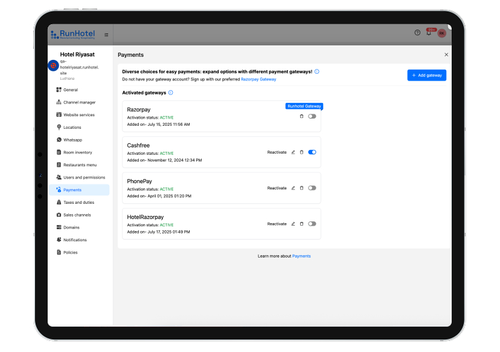This screenshot has width=500, height=352.
Task: Collapse sidebar with hamburger menu icon
Action: tap(106, 34)
